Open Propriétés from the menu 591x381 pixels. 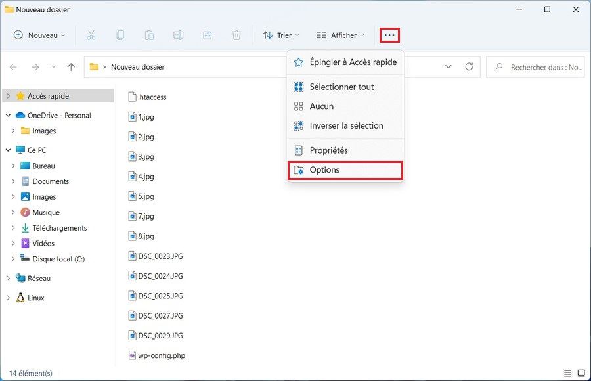pyautogui.click(x=327, y=150)
